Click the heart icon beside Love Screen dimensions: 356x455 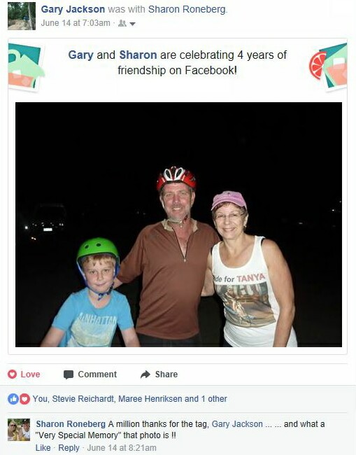pyautogui.click(x=12, y=374)
